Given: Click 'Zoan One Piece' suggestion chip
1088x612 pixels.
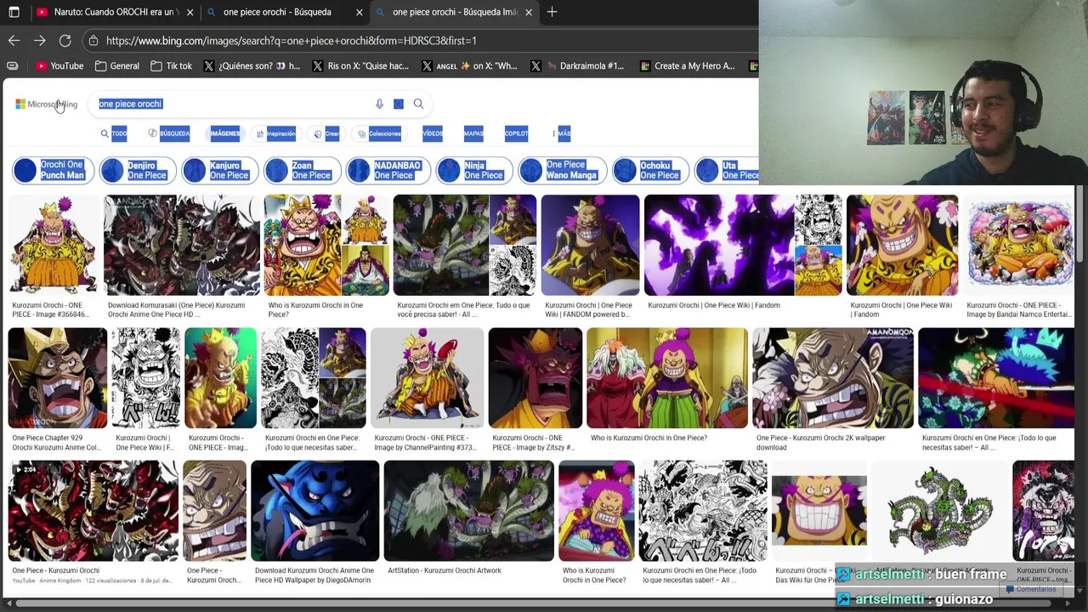Looking at the screenshot, I should click(x=302, y=170).
